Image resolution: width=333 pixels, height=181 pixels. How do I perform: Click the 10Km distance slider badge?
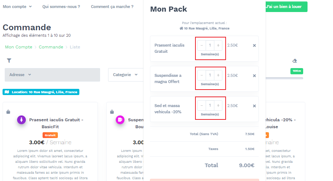[x=297, y=71]
